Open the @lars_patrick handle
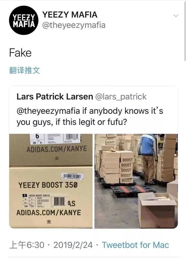Screen dimensions: 187x259 coord(121,97)
